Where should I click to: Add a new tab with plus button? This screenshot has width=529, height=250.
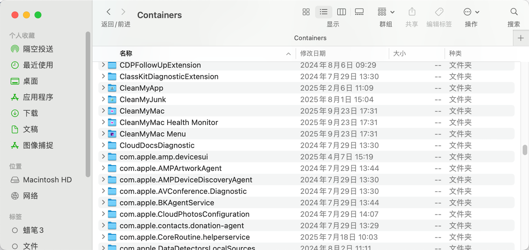tap(521, 38)
